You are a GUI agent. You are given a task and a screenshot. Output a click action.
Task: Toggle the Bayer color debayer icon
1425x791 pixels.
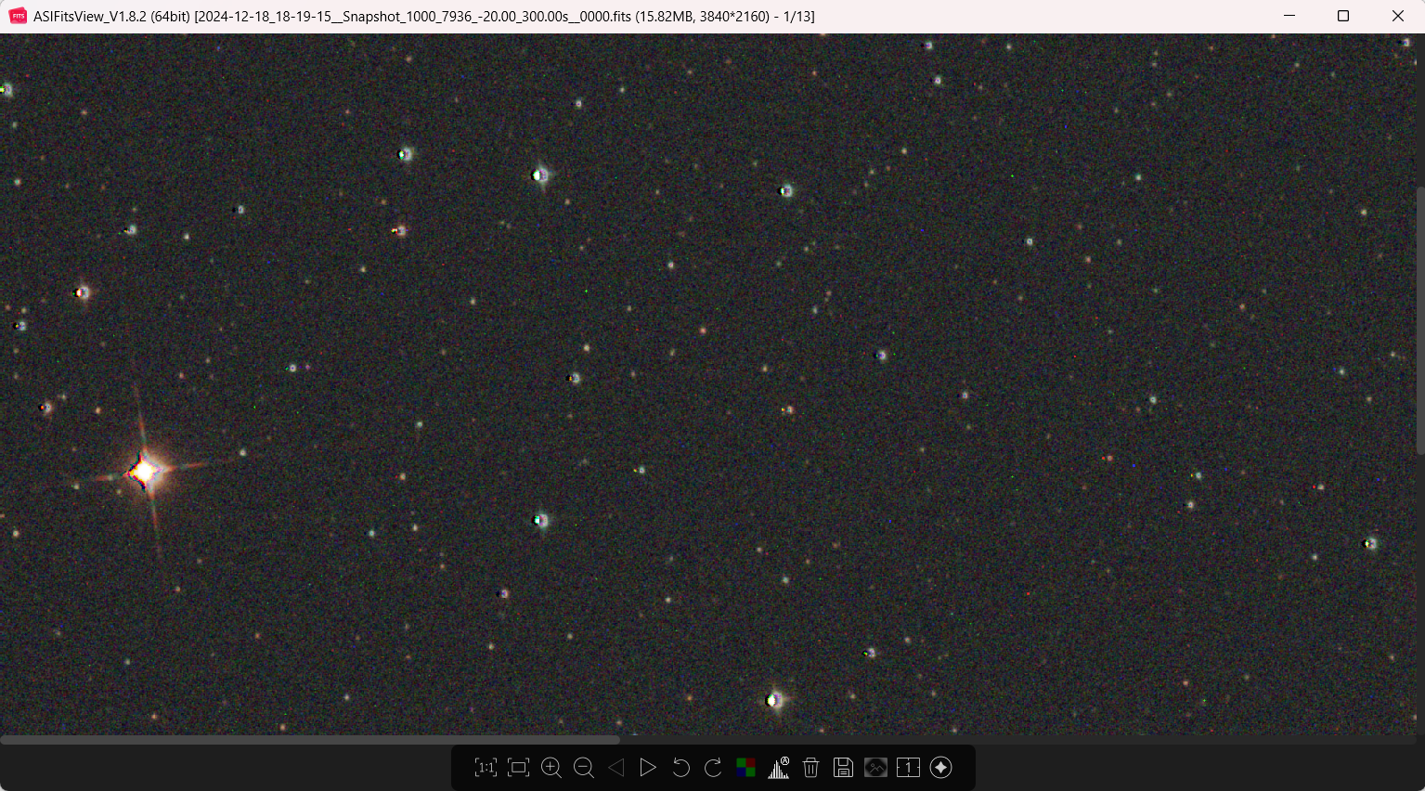(745, 768)
